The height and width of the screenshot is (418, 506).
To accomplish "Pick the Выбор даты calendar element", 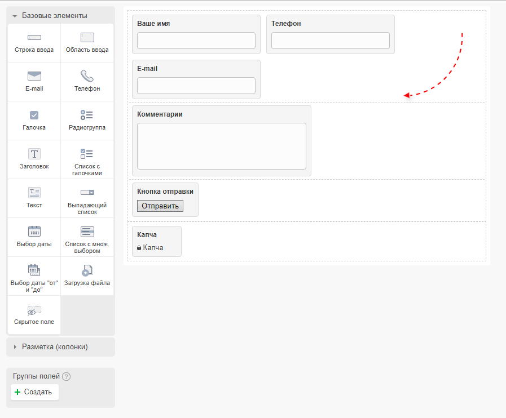I will click(x=34, y=232).
